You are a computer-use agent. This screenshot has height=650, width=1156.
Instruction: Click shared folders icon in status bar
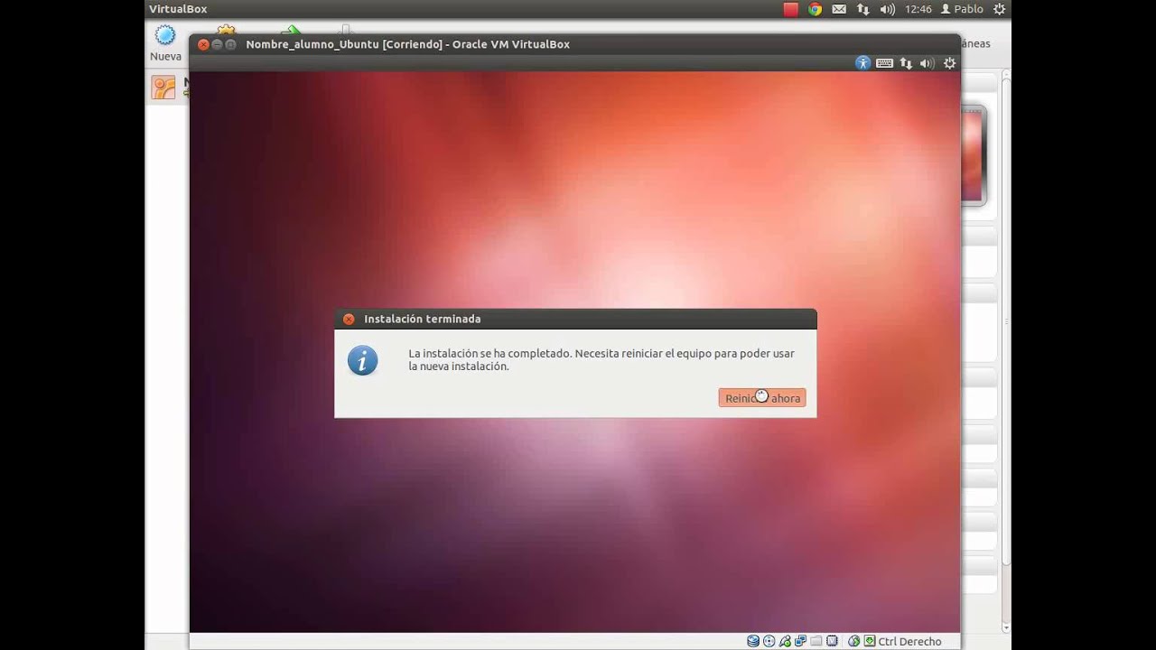click(816, 641)
